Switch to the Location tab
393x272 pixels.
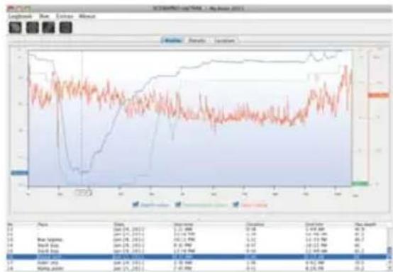coord(225,40)
